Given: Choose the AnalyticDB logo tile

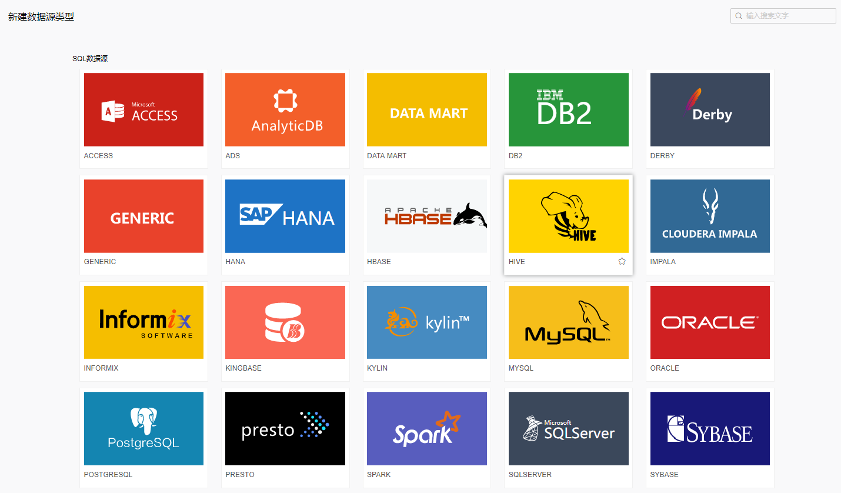Looking at the screenshot, I should coord(285,109).
